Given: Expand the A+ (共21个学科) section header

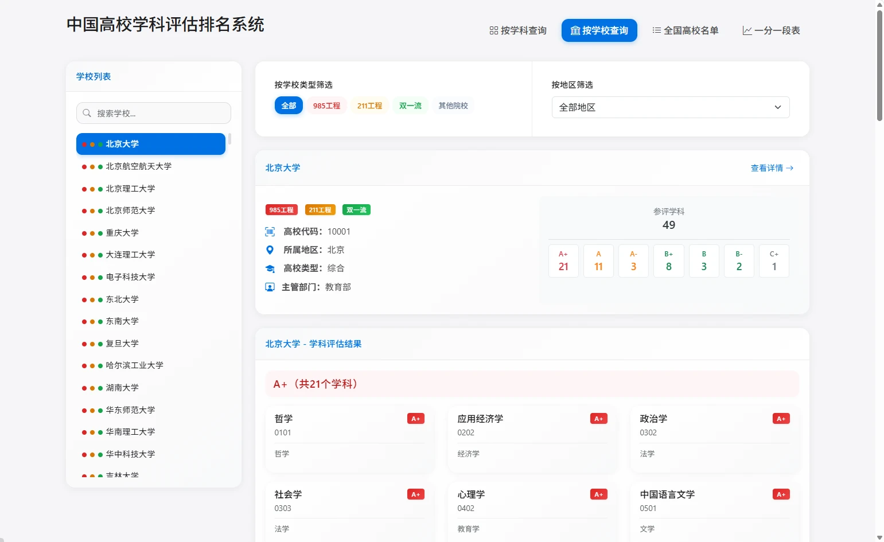Looking at the screenshot, I should click(x=532, y=384).
